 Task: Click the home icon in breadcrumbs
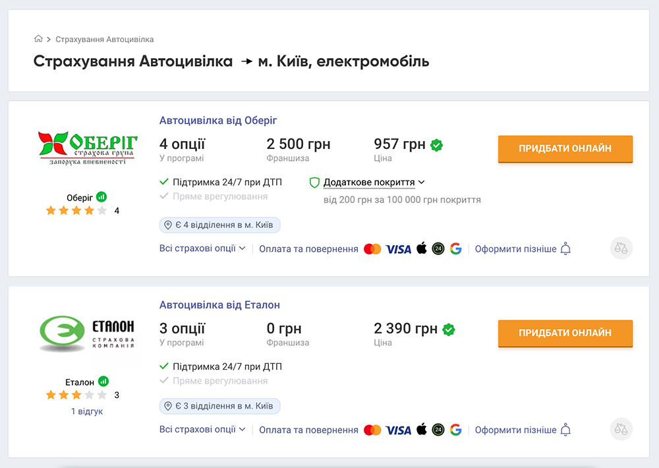click(x=38, y=39)
